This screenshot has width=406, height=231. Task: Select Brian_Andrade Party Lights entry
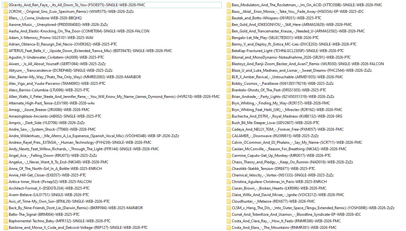click(283, 97)
